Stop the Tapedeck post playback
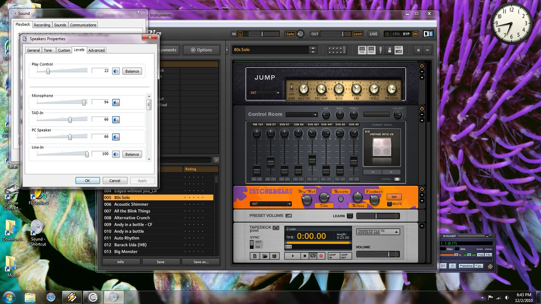The width and height of the screenshot is (541, 304). pos(304,256)
